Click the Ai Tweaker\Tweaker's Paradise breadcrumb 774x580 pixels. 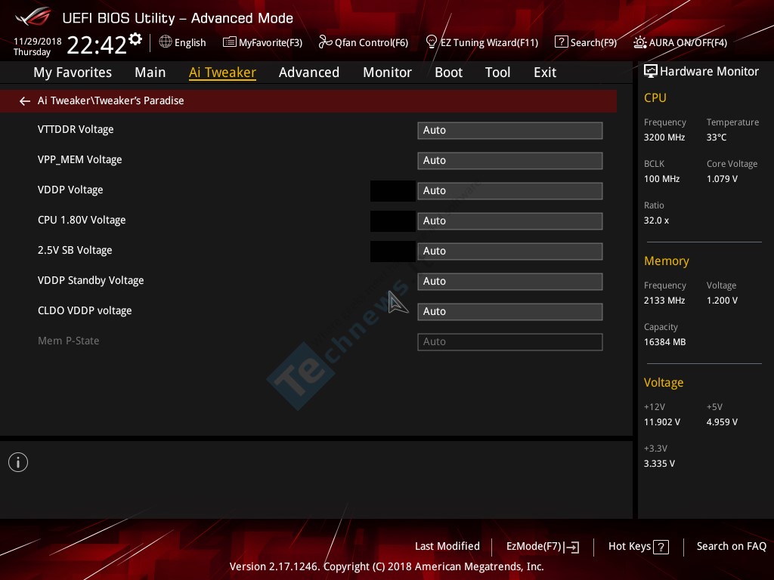(110, 100)
